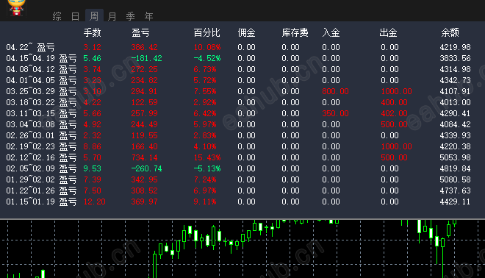Click the percentage 10.08%
The image size is (485, 278).
pos(207,47)
